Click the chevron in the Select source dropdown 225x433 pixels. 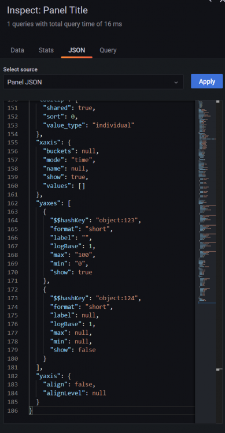click(x=176, y=83)
